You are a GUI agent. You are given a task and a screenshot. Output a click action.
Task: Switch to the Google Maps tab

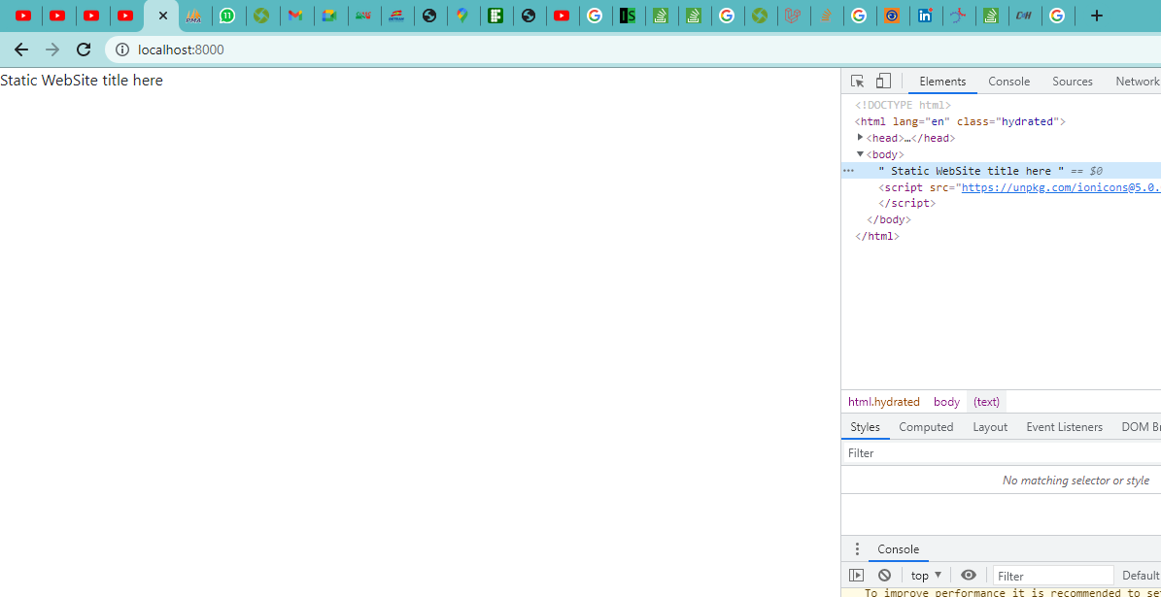(462, 16)
